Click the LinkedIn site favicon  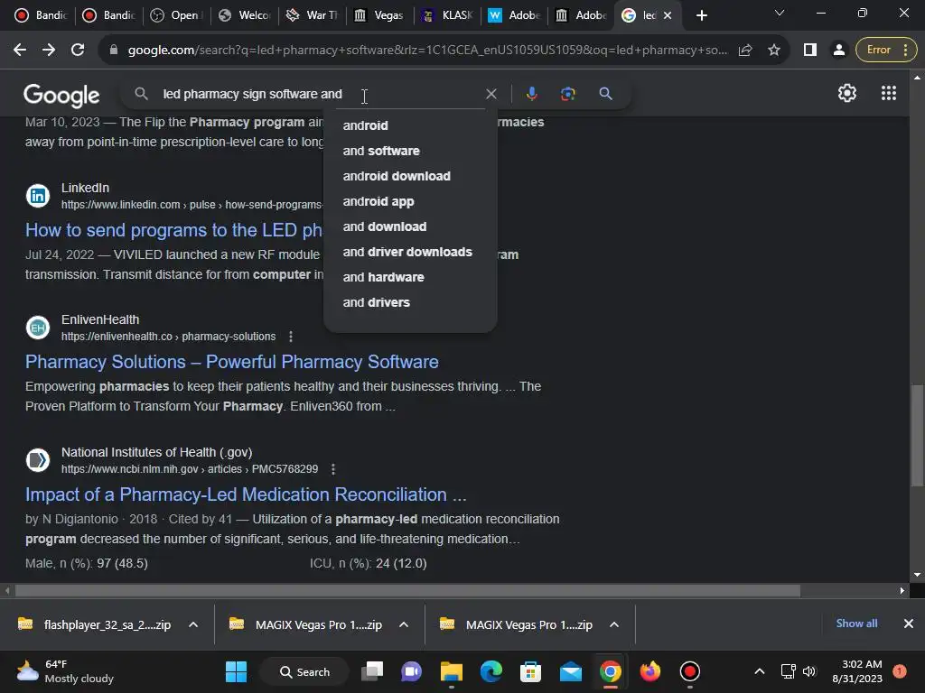coord(38,196)
